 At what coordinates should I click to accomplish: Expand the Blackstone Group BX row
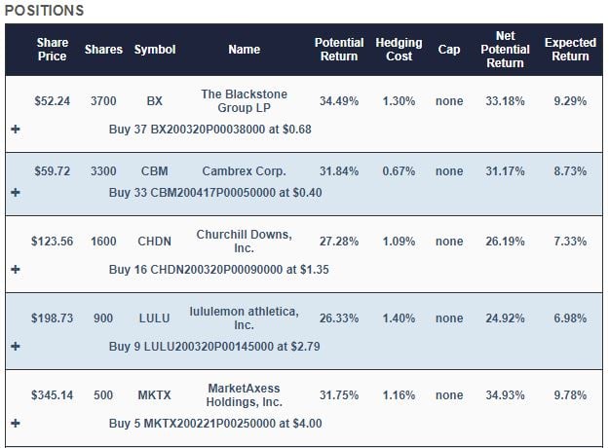16,130
